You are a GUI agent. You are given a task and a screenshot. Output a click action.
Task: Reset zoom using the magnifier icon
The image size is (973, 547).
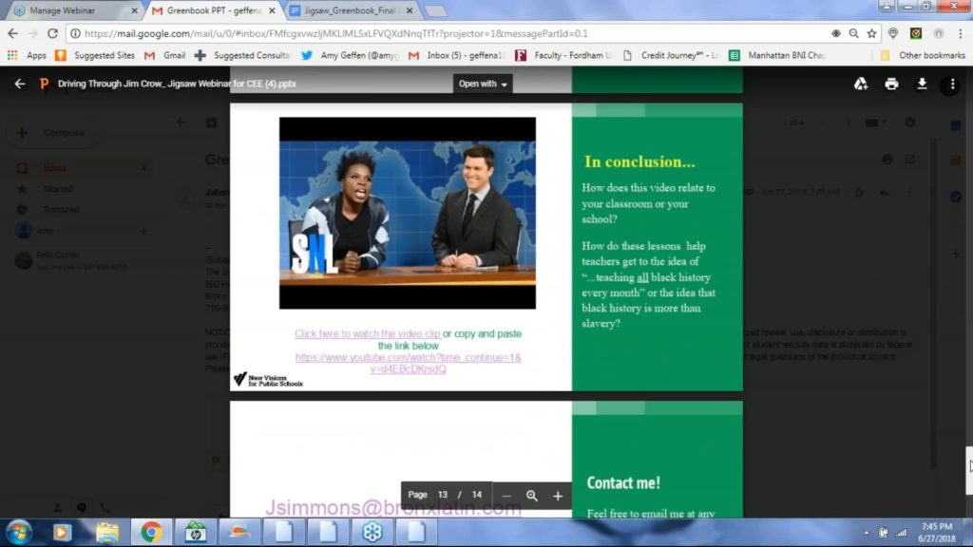coord(532,496)
